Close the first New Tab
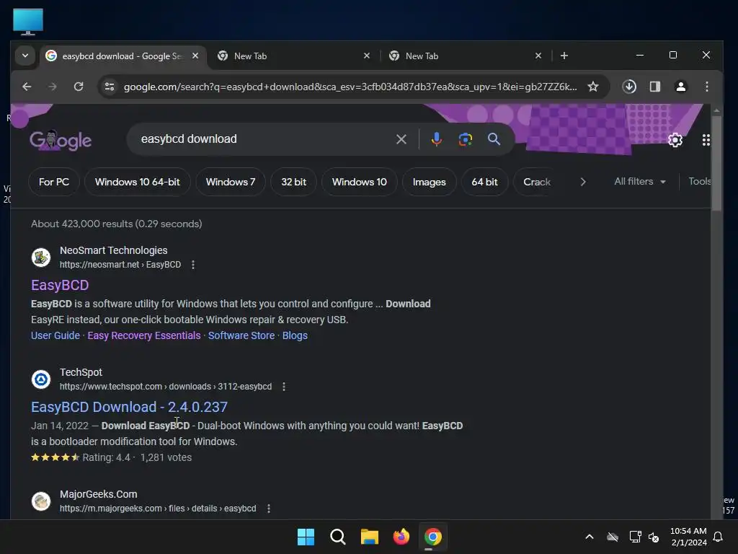 pyautogui.click(x=367, y=56)
